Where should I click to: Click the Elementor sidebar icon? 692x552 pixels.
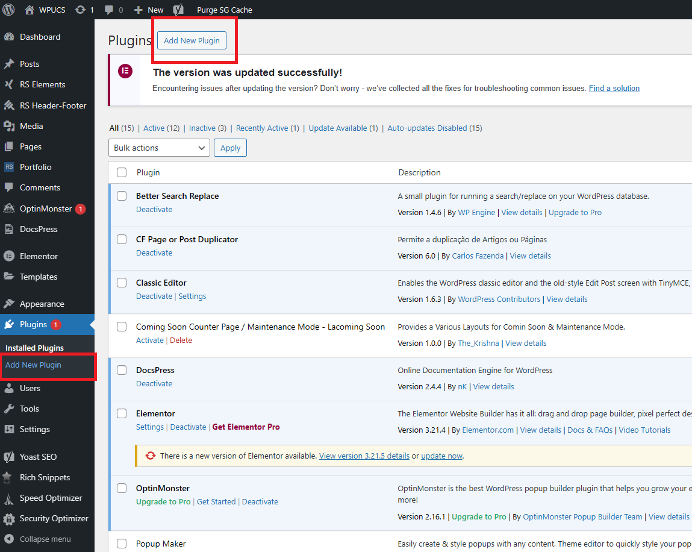9,256
